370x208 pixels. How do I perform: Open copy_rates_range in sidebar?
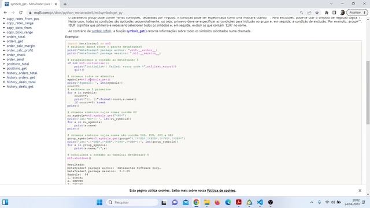coord(20,23)
